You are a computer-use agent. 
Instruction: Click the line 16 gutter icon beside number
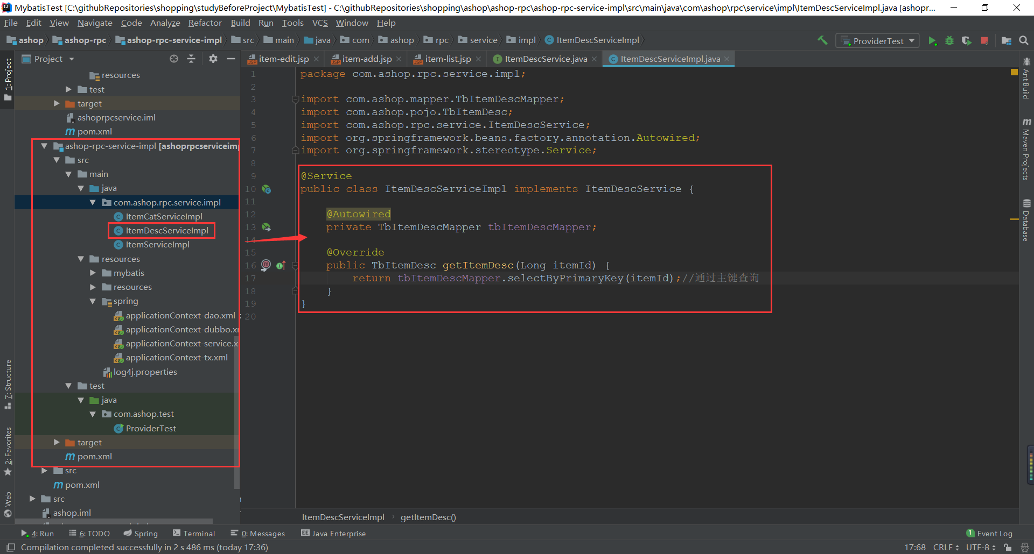(266, 265)
